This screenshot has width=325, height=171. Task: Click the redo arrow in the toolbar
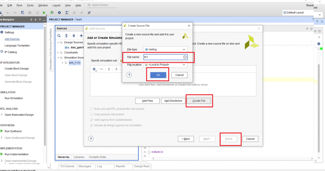click(x=15, y=13)
